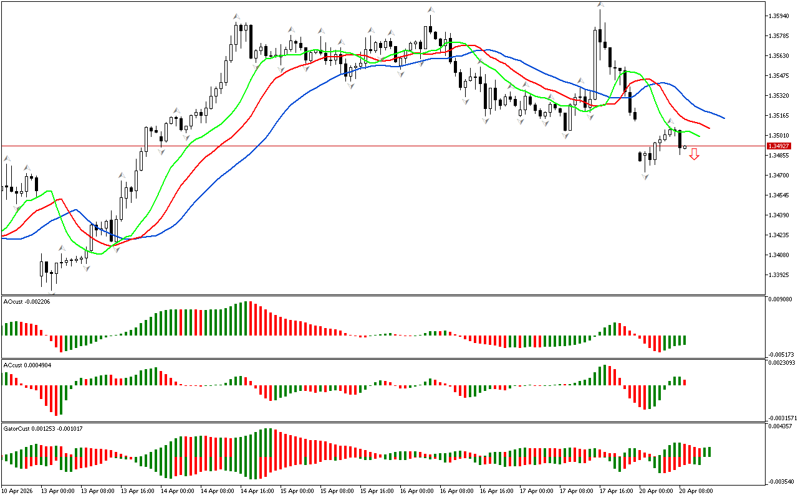Image resolution: width=798 pixels, height=498 pixels.
Task: Click the right end of the green Alligator line
Action: (699, 136)
